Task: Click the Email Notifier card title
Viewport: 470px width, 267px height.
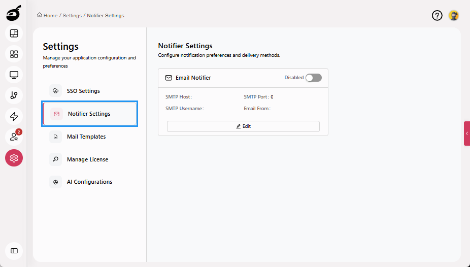Action: [193, 78]
